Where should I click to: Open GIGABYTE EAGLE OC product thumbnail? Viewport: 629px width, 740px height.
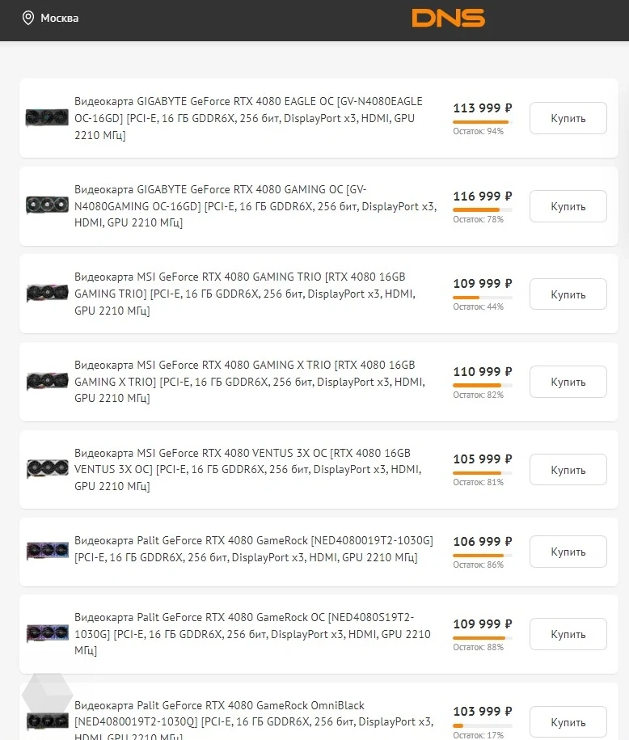pos(47,117)
